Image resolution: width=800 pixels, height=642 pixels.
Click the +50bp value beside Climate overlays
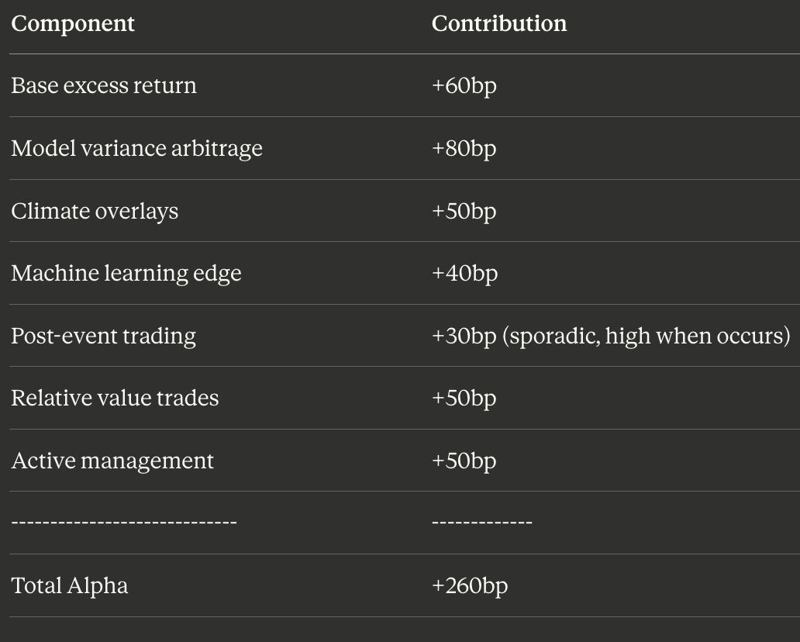pyautogui.click(x=464, y=211)
